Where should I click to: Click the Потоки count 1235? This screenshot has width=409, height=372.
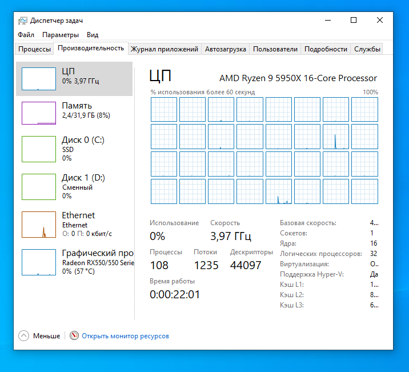[206, 265]
